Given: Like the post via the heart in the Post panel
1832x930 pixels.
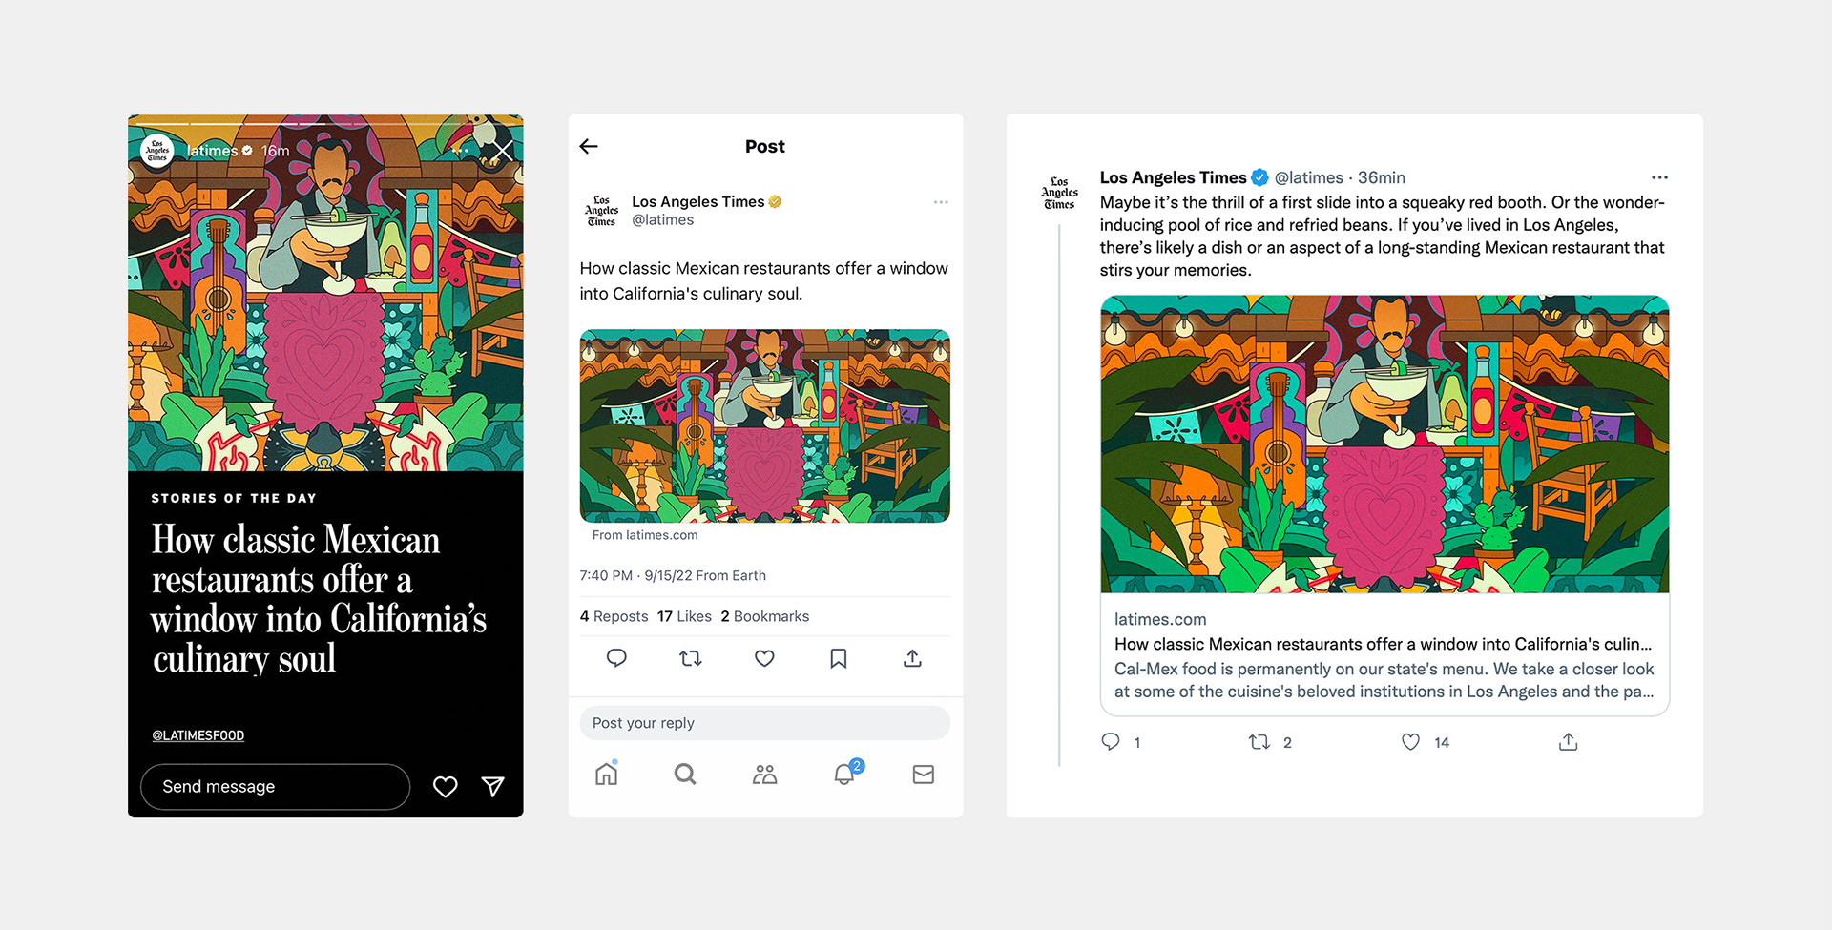Looking at the screenshot, I should click(764, 658).
